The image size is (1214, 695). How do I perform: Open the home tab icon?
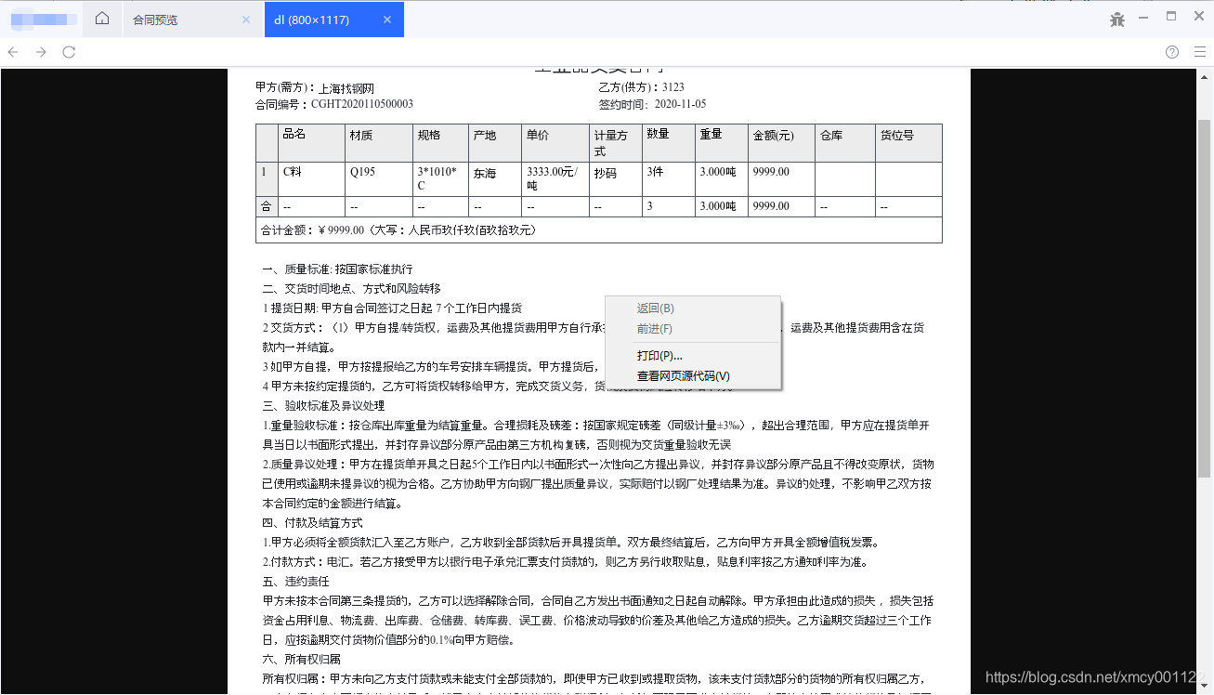[x=102, y=19]
